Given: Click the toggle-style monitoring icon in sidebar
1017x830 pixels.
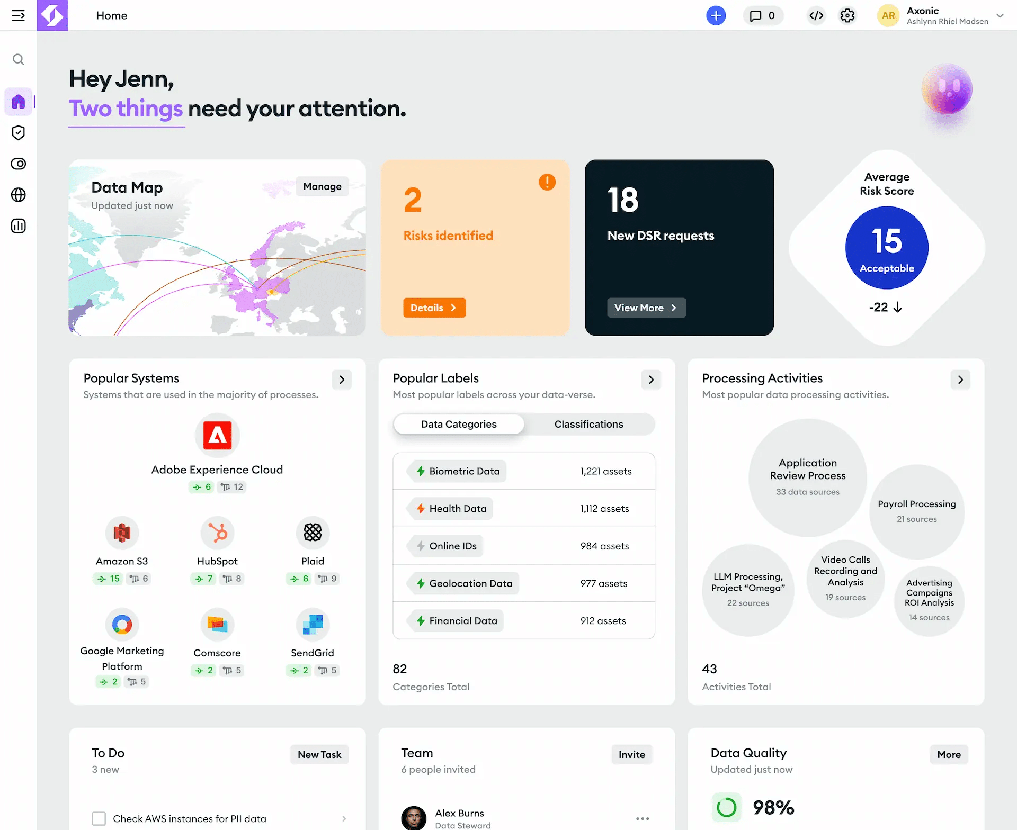Looking at the screenshot, I should click(19, 164).
